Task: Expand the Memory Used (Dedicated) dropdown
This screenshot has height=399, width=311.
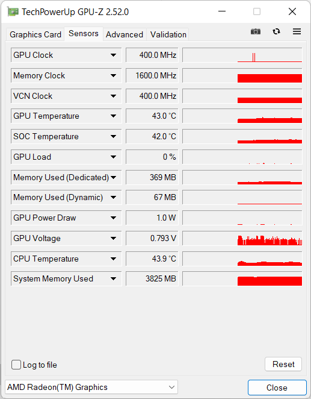Action: (x=113, y=177)
